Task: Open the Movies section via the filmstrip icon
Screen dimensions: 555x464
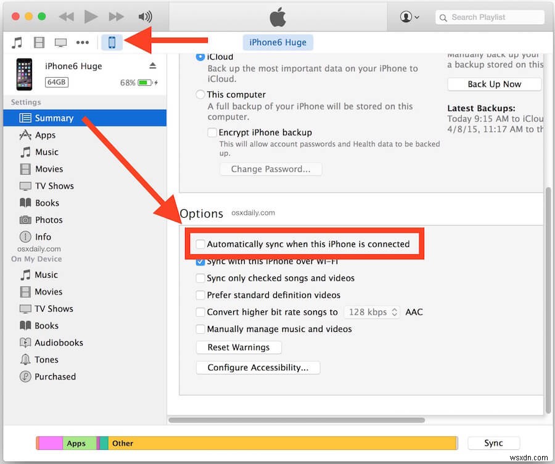Action: pyautogui.click(x=39, y=42)
